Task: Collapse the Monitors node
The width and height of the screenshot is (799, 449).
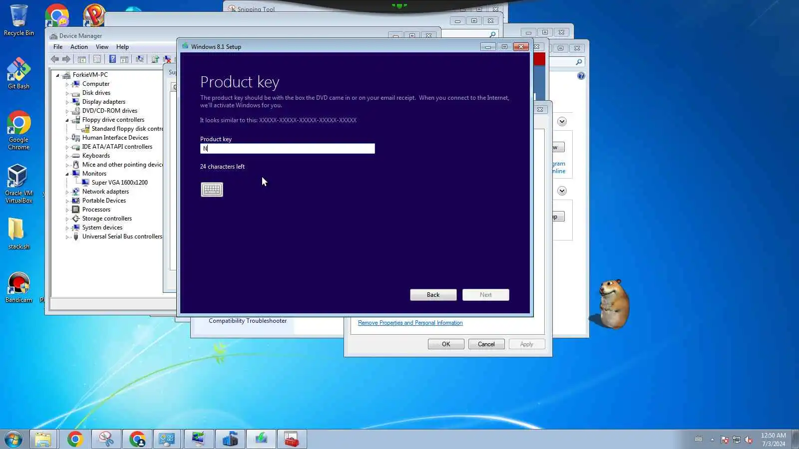Action: [67, 174]
